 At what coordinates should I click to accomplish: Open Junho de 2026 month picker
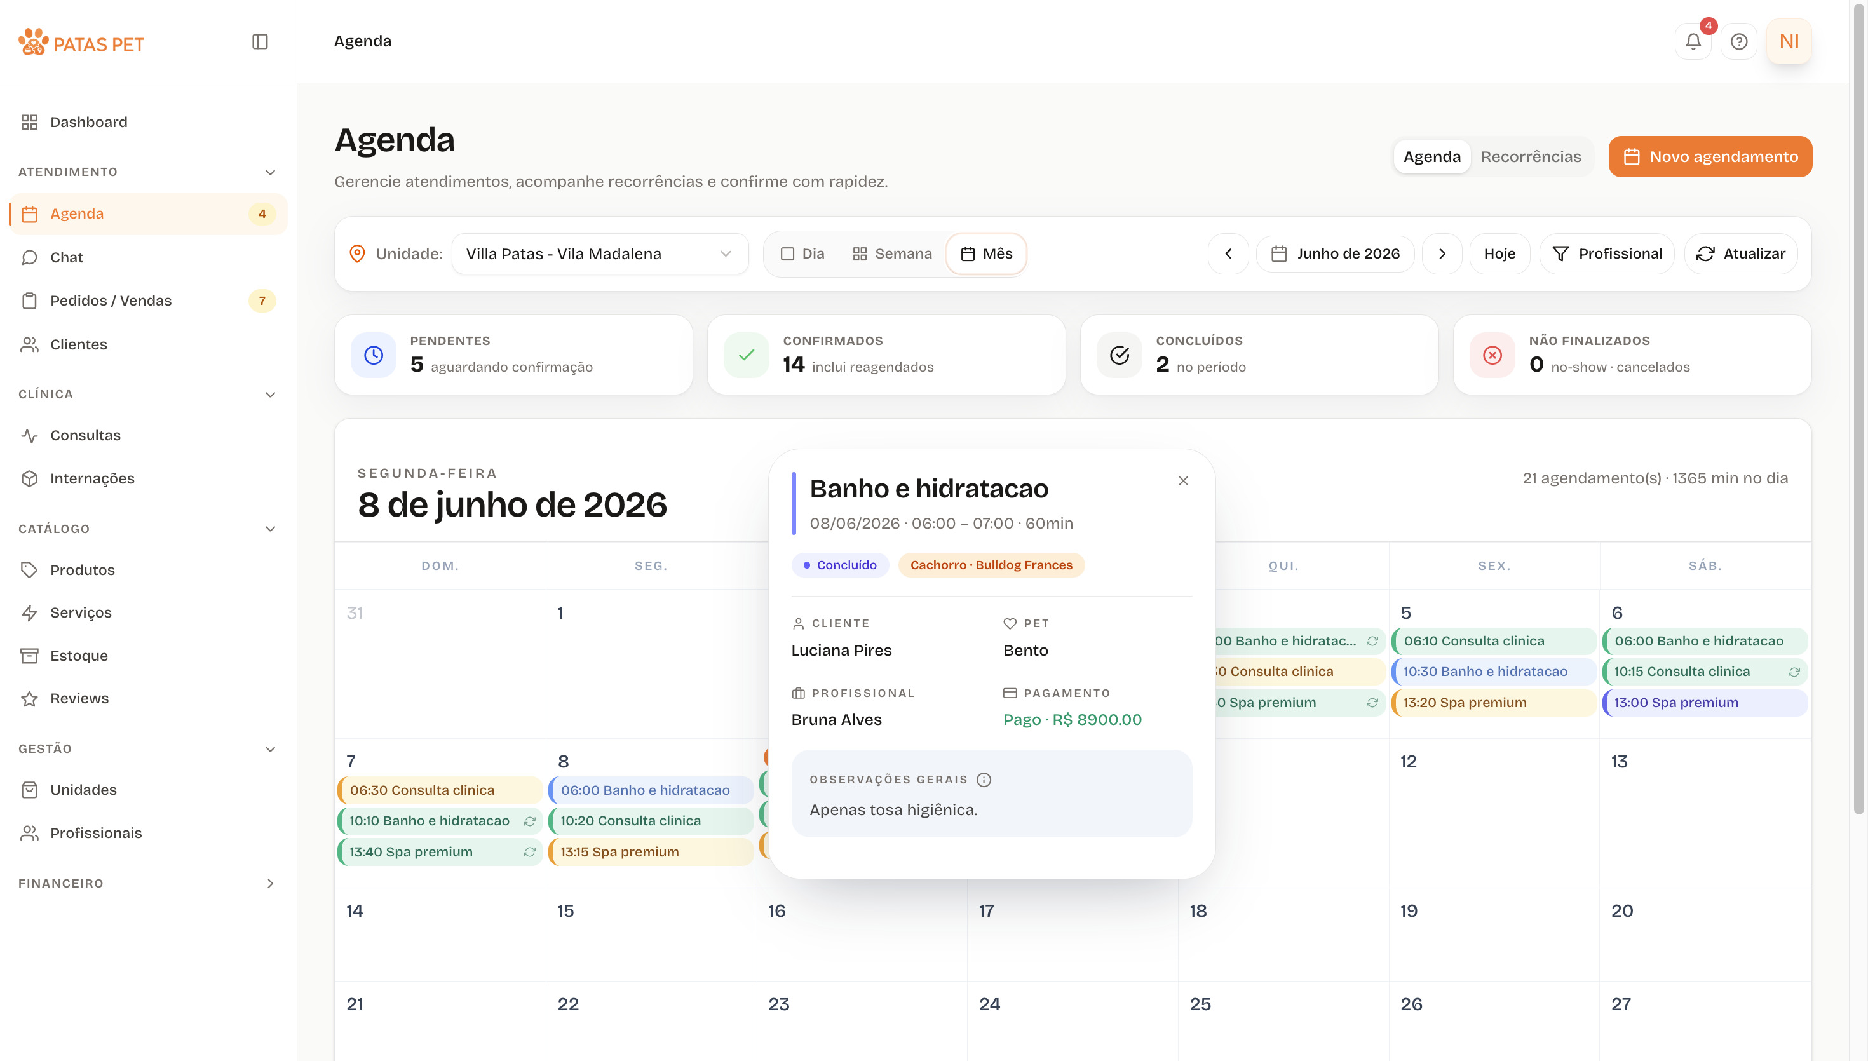[1335, 253]
